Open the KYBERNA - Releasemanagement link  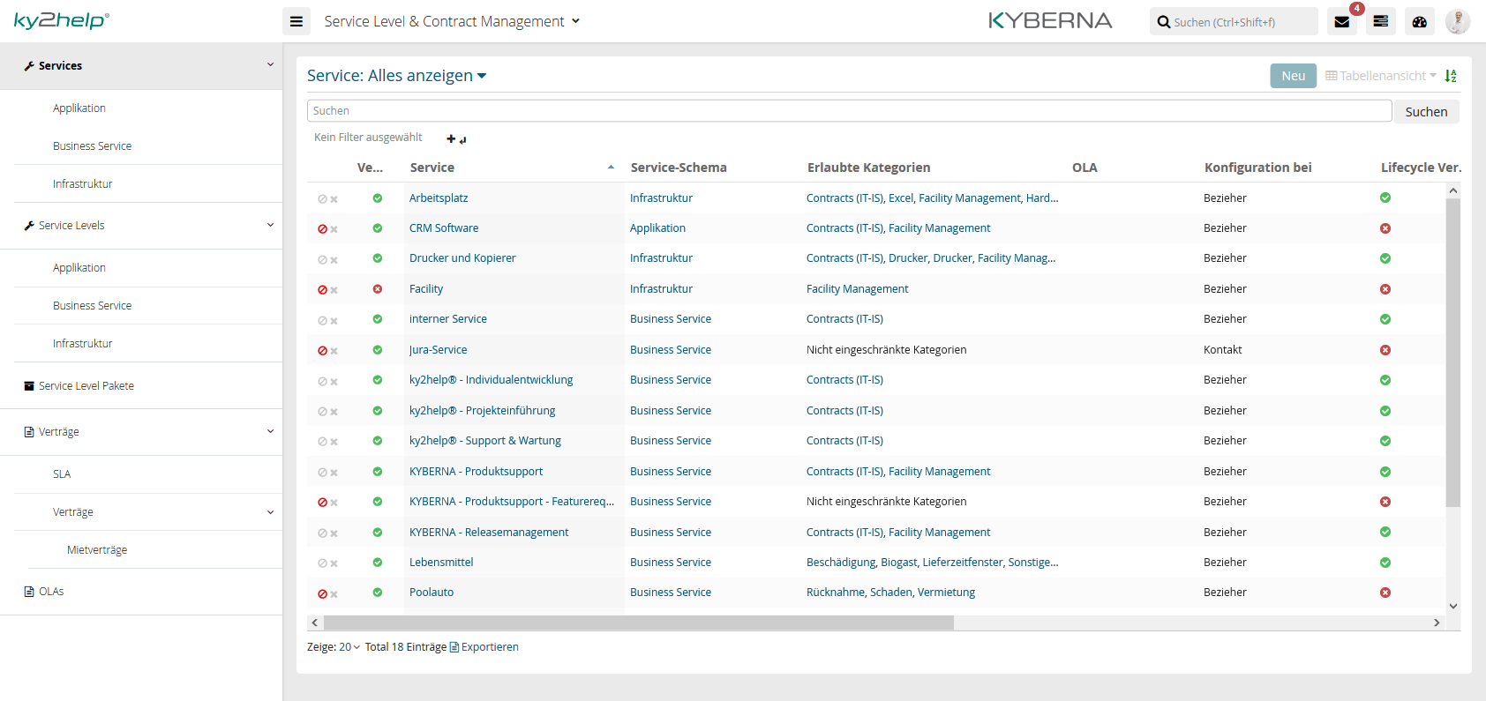(489, 533)
